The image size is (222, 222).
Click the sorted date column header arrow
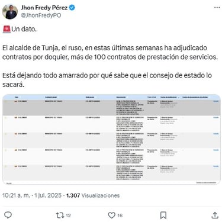(179, 97)
